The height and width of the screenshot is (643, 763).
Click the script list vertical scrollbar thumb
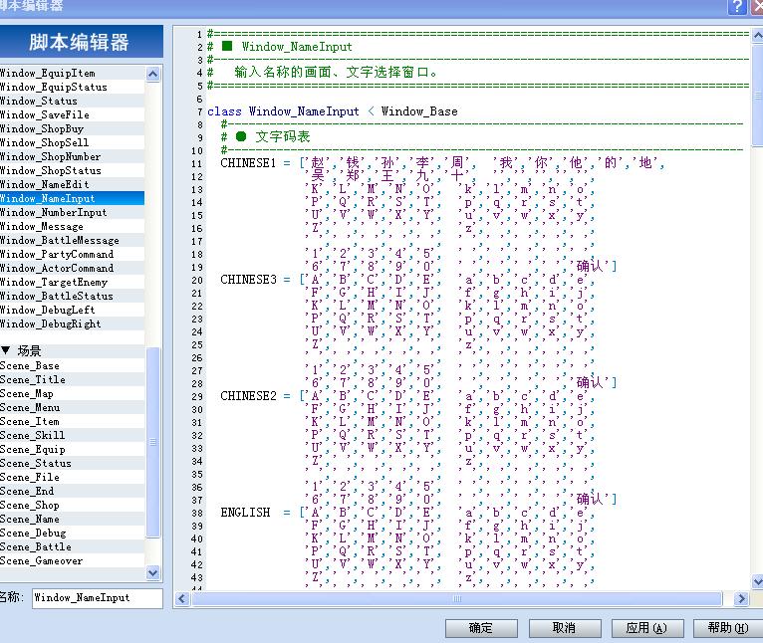[152, 442]
